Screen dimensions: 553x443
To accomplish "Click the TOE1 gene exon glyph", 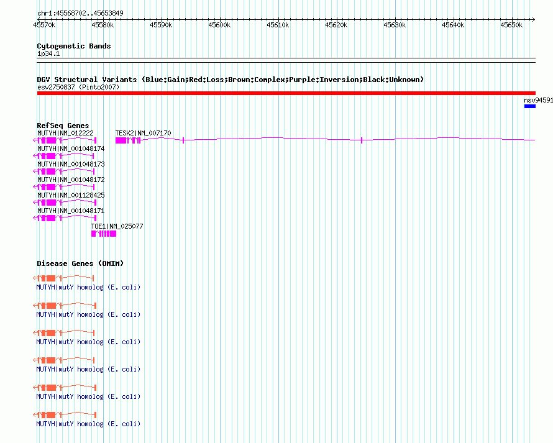I will [x=104, y=234].
